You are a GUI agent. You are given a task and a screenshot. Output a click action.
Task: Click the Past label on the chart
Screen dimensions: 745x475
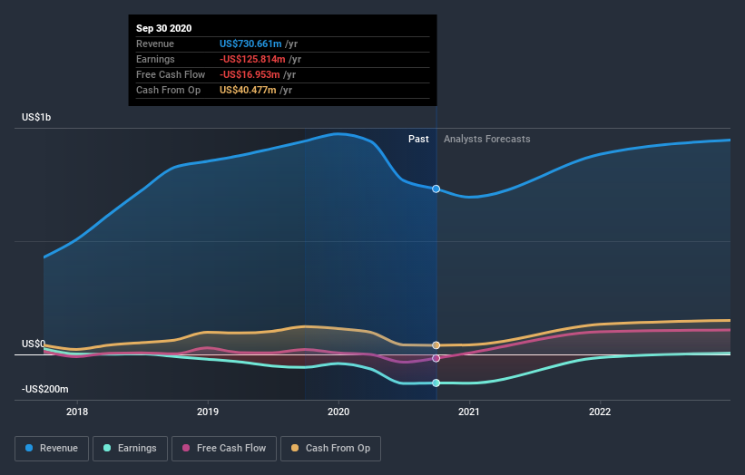(x=418, y=139)
